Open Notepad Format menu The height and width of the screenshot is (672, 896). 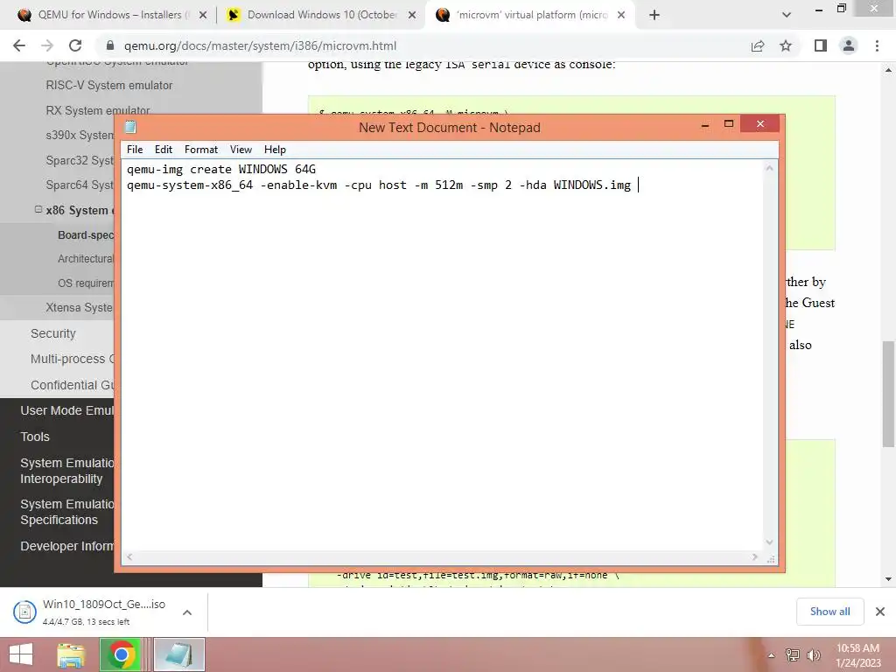[201, 149]
